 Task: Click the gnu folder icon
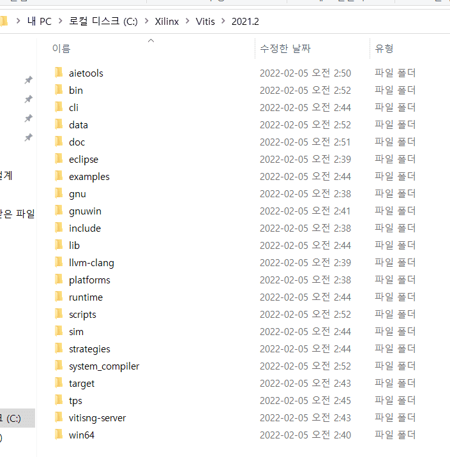pos(59,193)
